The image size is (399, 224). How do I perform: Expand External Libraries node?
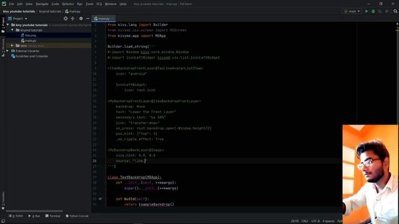click(x=7, y=51)
